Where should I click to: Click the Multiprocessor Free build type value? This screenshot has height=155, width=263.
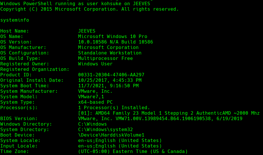click(105, 58)
